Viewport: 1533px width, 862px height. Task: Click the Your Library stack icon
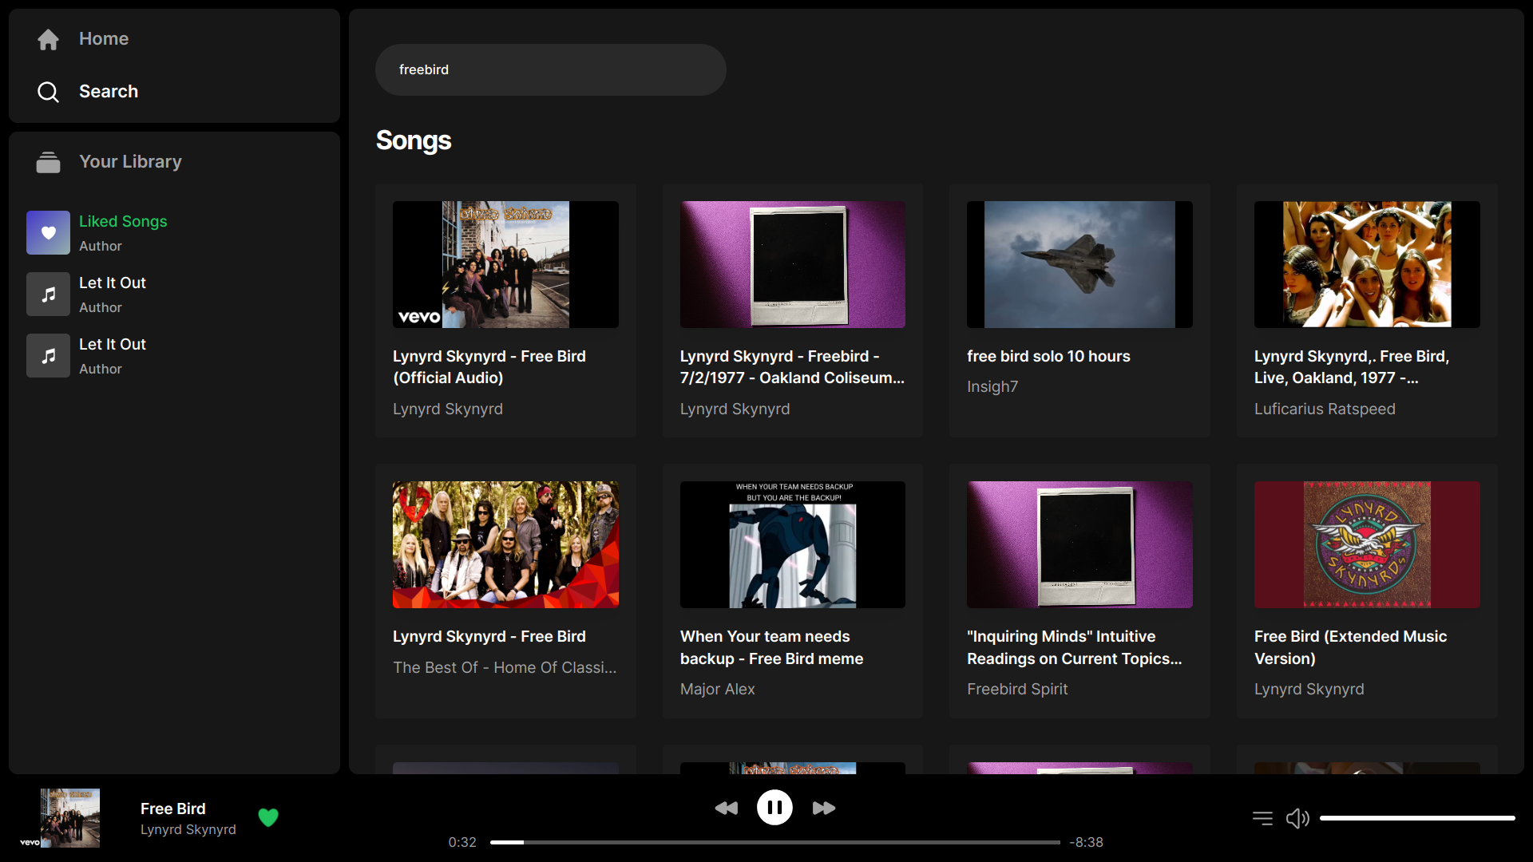click(48, 162)
